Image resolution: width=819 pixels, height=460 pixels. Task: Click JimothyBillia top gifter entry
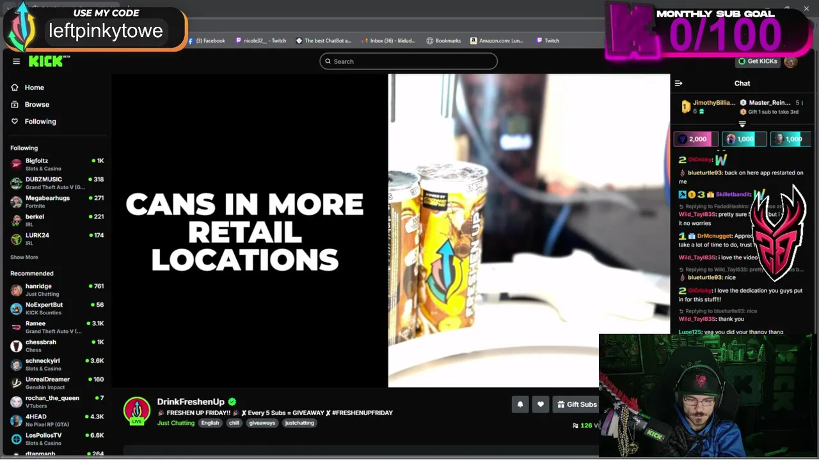tap(709, 106)
